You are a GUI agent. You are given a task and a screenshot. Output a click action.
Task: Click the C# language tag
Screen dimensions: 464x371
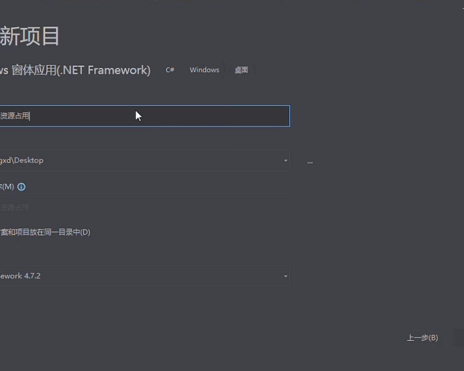pyautogui.click(x=170, y=70)
